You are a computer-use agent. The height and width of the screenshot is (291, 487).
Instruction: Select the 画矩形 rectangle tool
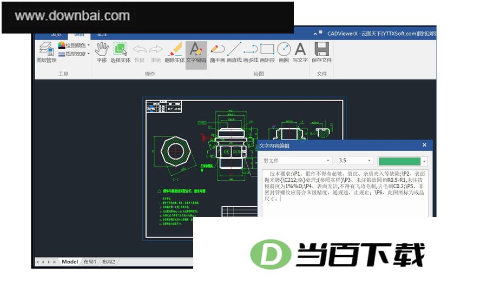(267, 52)
